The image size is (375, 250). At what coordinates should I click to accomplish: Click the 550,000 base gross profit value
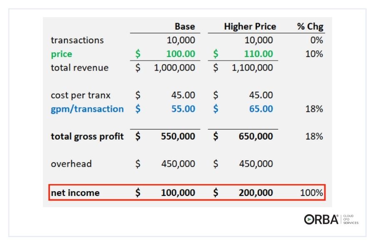click(178, 136)
